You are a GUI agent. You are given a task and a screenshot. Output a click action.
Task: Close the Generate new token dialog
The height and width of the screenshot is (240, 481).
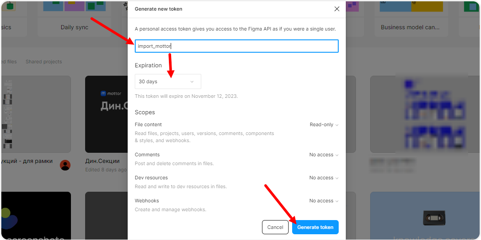(336, 9)
